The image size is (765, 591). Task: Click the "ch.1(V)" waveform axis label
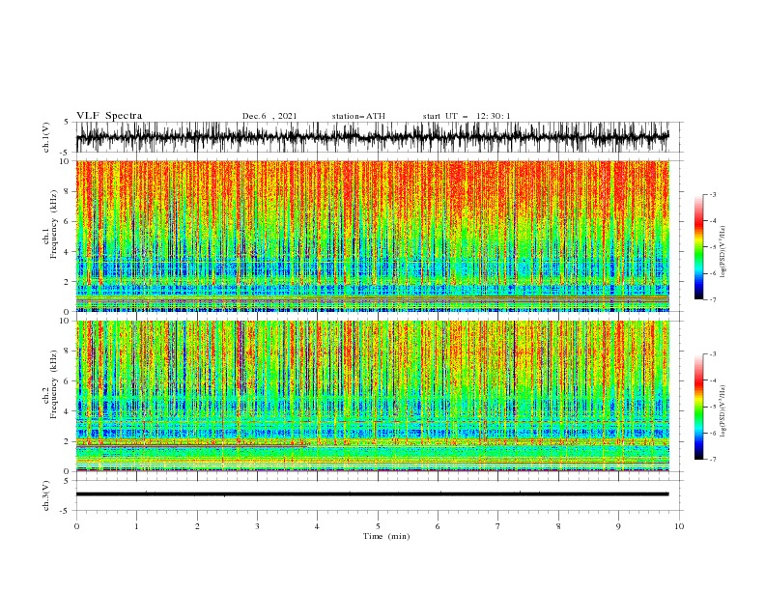[x=46, y=137]
